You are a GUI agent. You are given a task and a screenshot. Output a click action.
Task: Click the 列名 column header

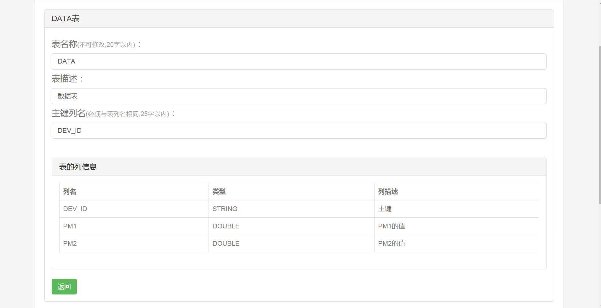point(70,192)
